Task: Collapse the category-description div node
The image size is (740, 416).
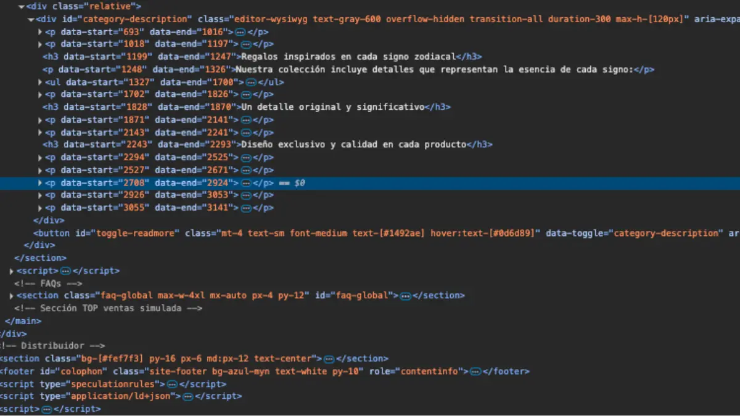Action: [x=31, y=19]
